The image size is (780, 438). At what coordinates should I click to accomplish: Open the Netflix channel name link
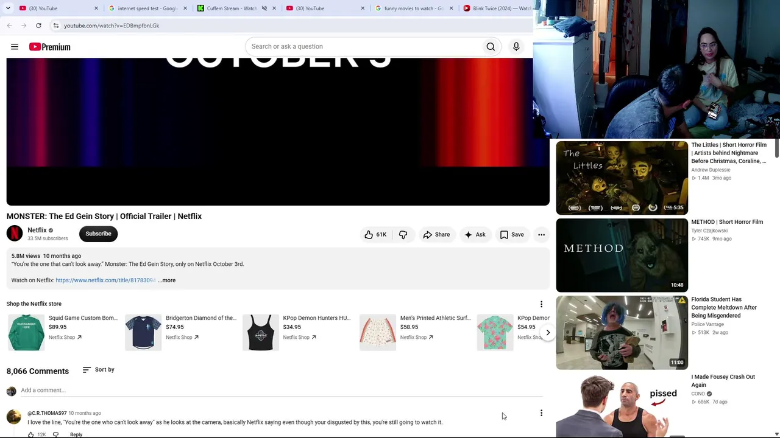point(37,230)
